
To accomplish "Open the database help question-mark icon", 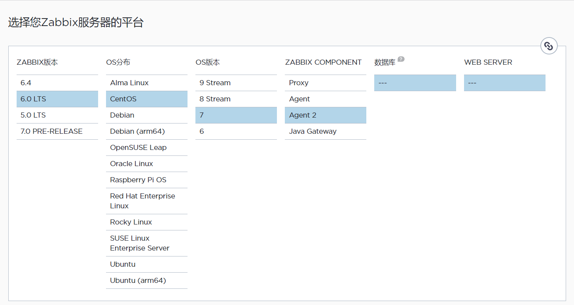I will pyautogui.click(x=401, y=59).
